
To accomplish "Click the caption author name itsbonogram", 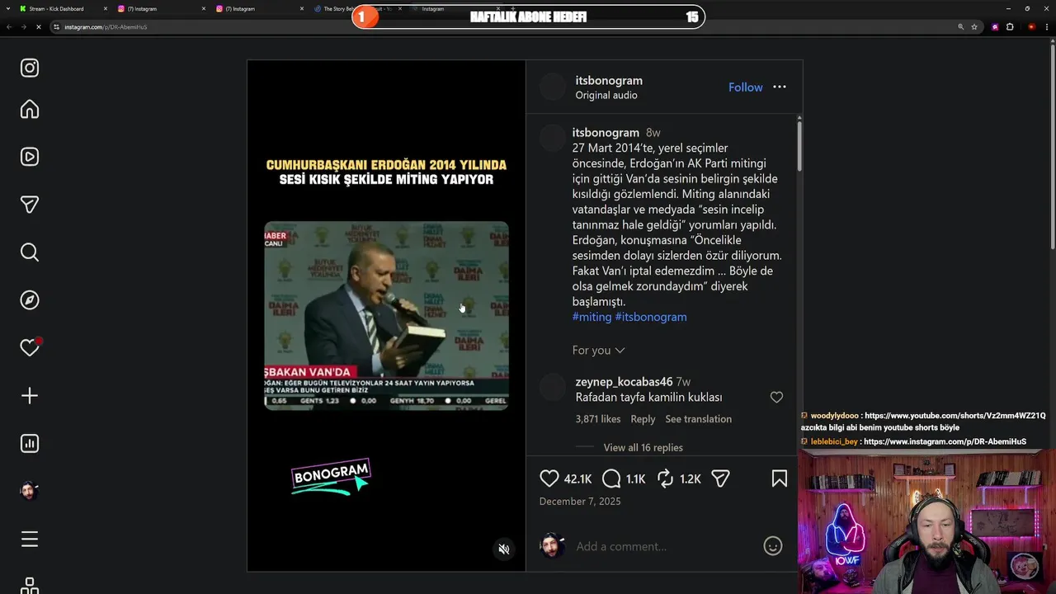I will (606, 133).
